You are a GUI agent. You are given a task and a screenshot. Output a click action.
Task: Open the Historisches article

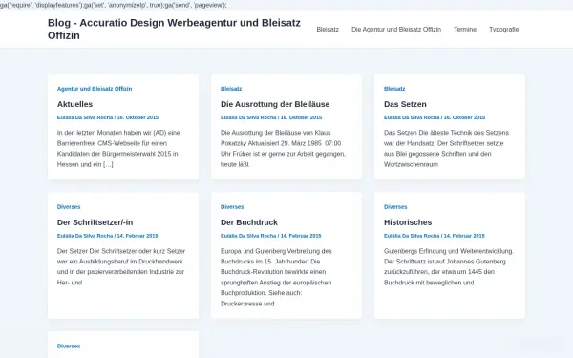point(408,222)
